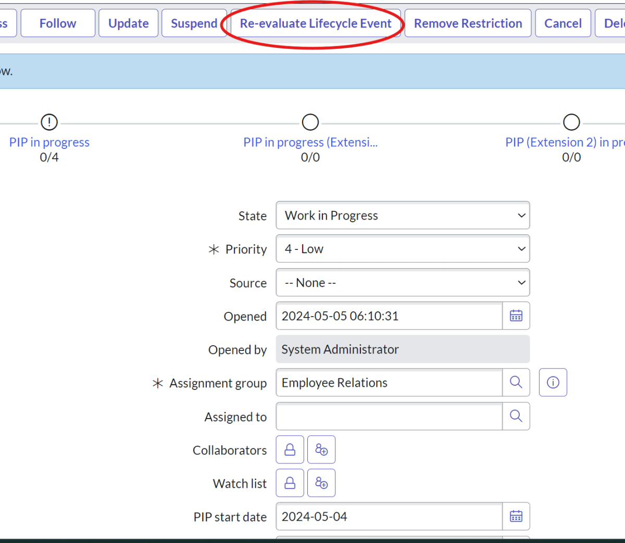Open the Source dropdown showing None
Image resolution: width=625 pixels, height=543 pixels.
[x=403, y=283]
